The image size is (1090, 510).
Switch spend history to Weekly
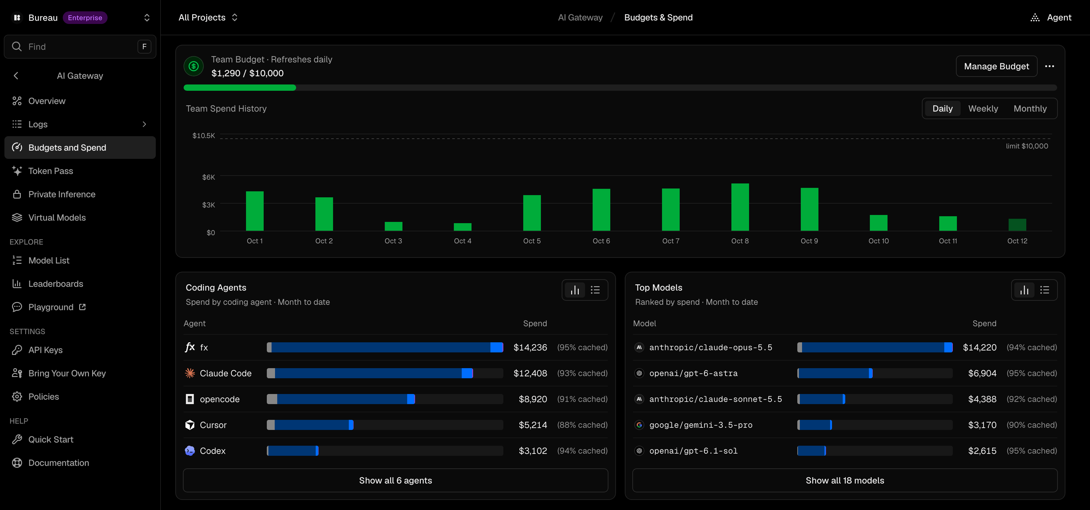983,109
